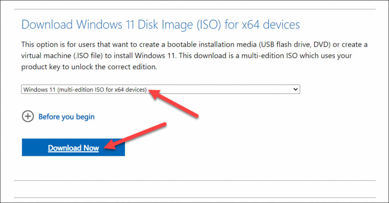Click the horizontal divider above the heading

click(194, 9)
